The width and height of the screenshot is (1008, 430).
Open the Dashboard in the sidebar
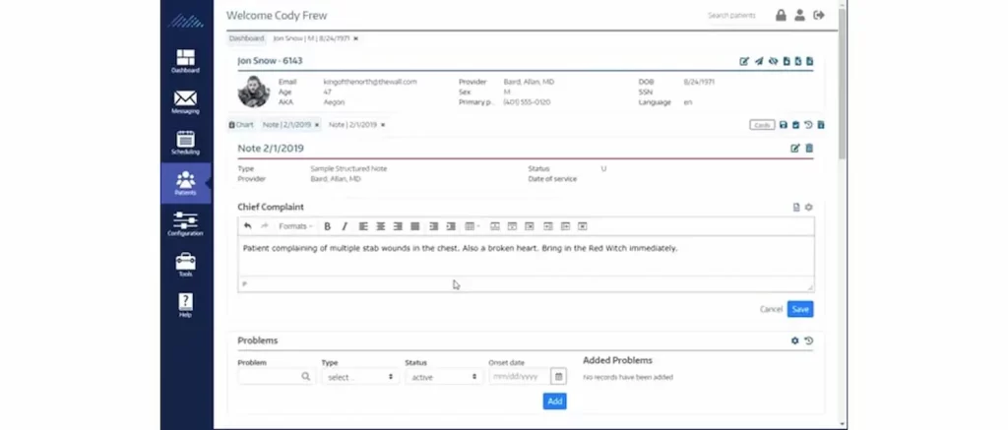click(x=185, y=61)
